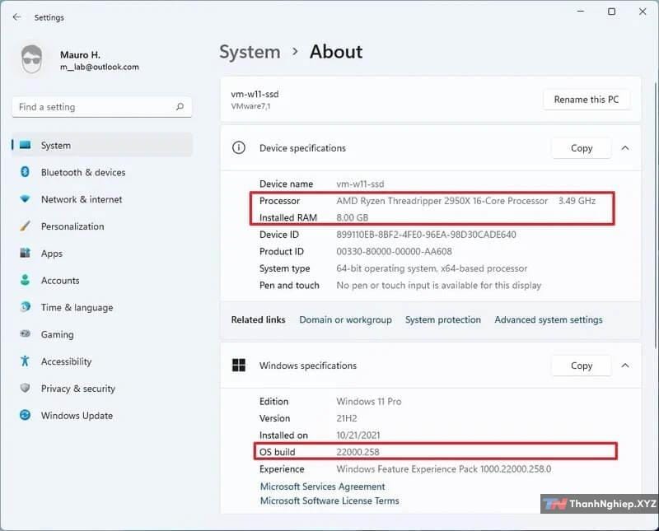Collapse the Device specifications section
This screenshot has width=659, height=531.
pos(625,148)
